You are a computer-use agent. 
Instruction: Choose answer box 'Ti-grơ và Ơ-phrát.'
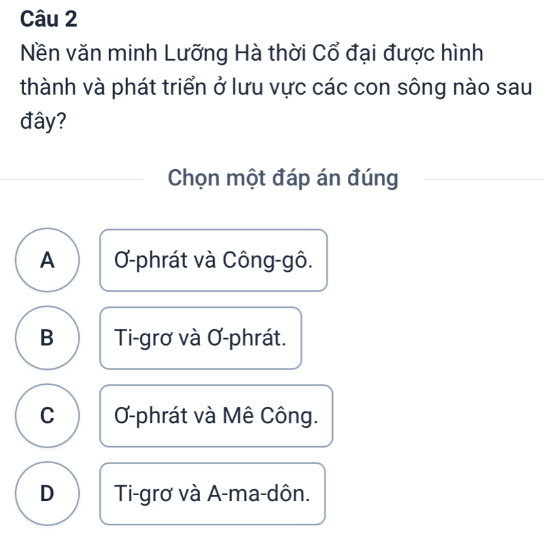point(201,338)
